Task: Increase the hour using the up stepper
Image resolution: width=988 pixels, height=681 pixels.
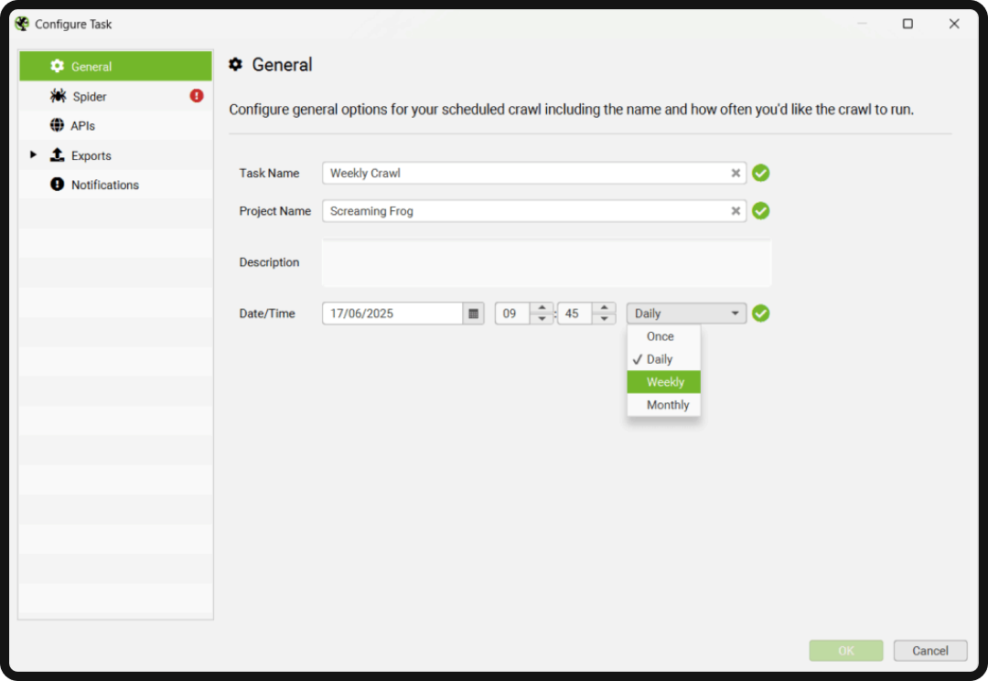Action: click(542, 308)
